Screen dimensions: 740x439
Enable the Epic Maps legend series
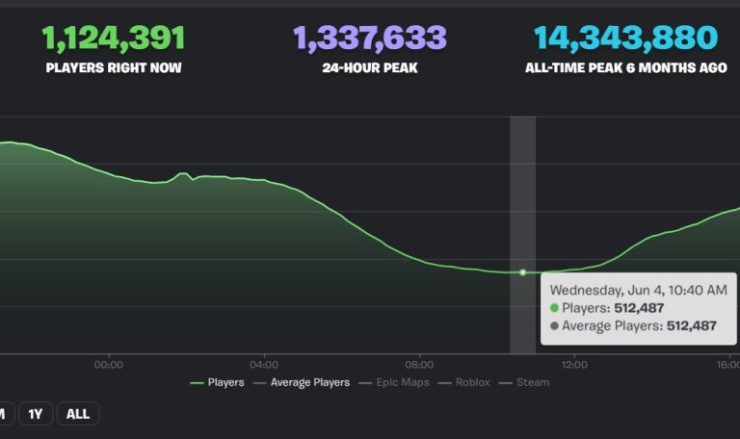click(x=397, y=382)
